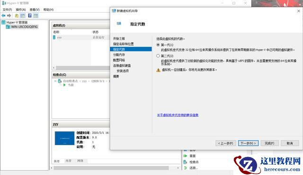Maximize the Hyper-V Manager window

pyautogui.click(x=234, y=3)
